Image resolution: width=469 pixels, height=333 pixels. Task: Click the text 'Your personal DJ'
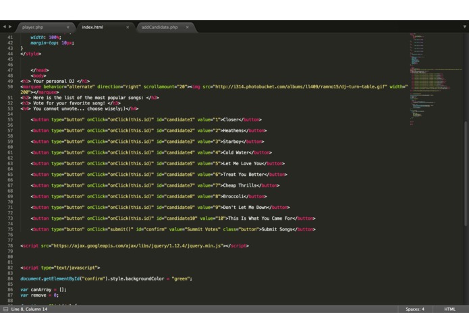tap(54, 82)
